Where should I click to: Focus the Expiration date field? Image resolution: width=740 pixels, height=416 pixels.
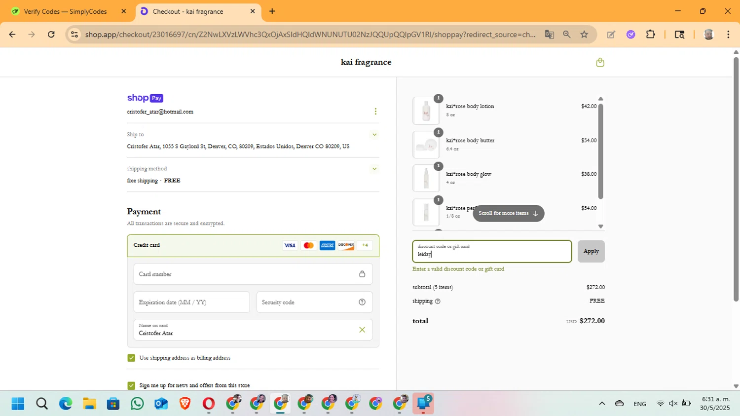click(x=191, y=302)
